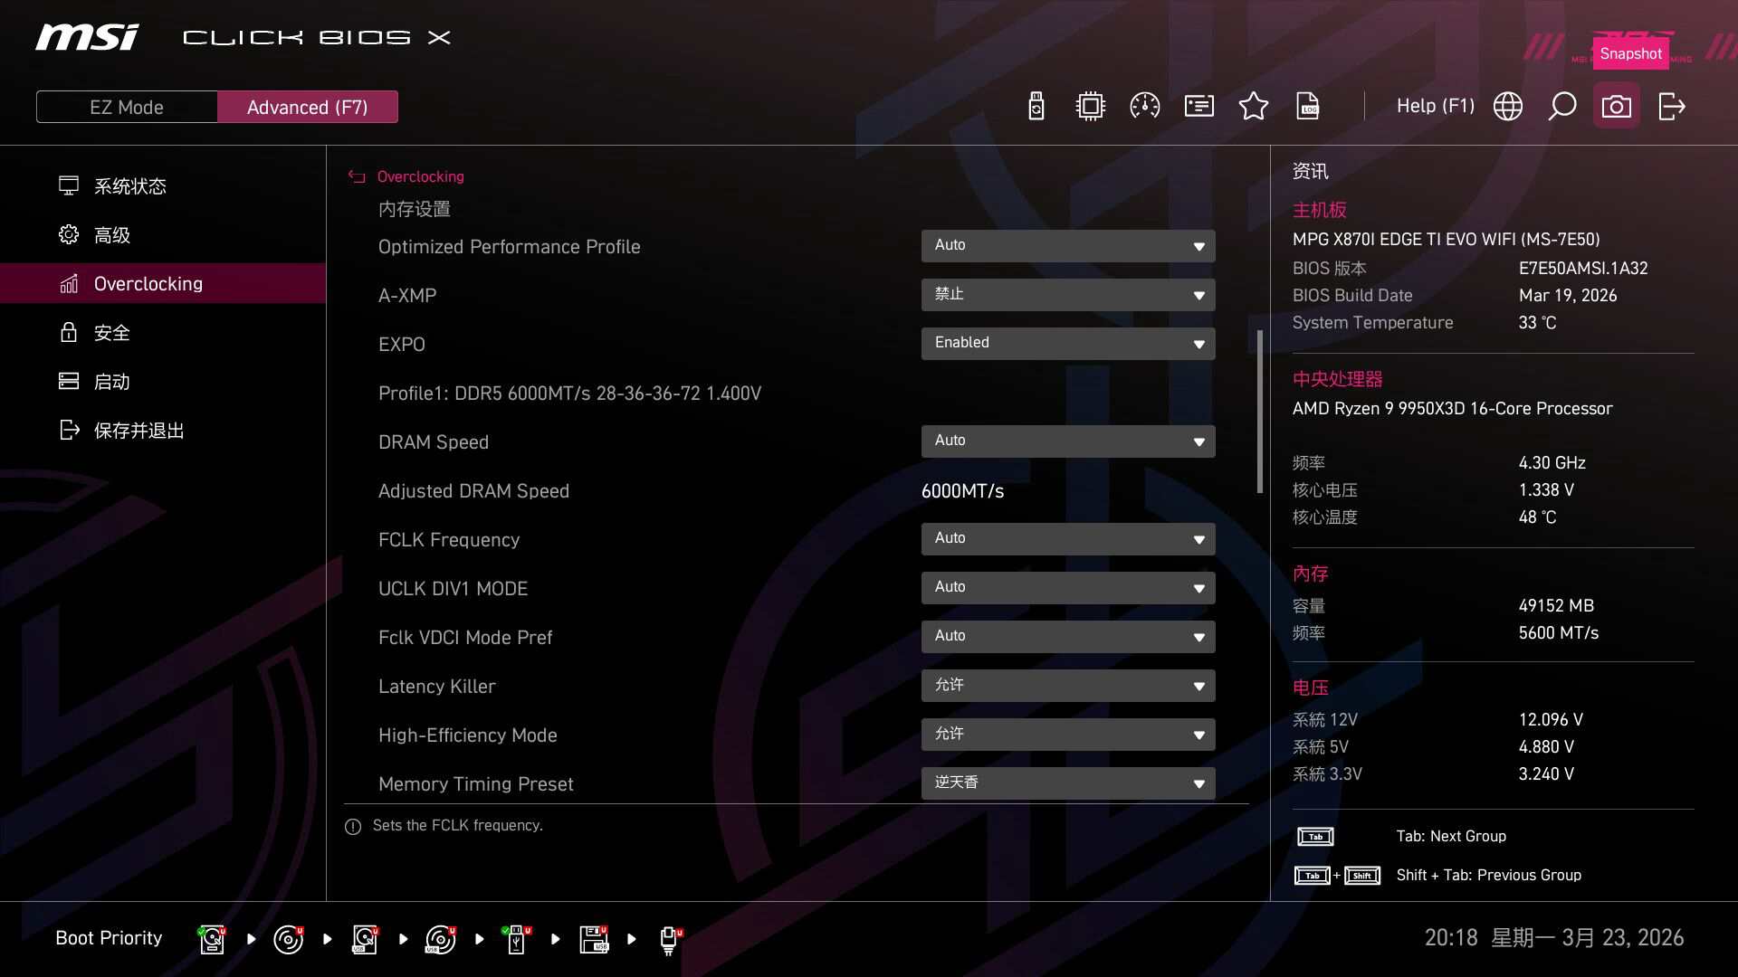Click the language globe icon
1738x977 pixels.
(1508, 107)
